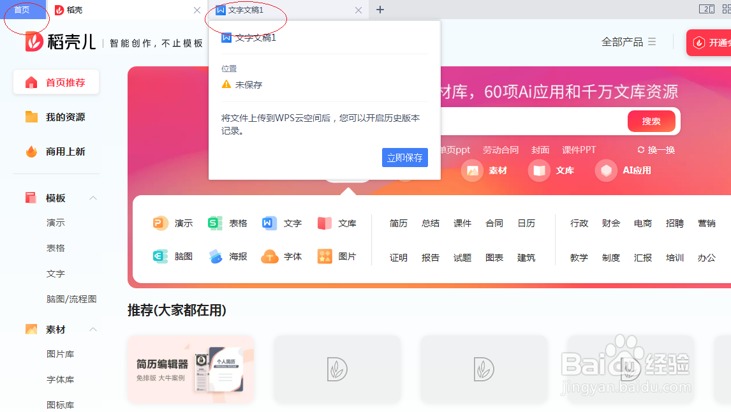Collapse the 模板 section in sidebar
This screenshot has height=412, width=731.
pos(93,198)
